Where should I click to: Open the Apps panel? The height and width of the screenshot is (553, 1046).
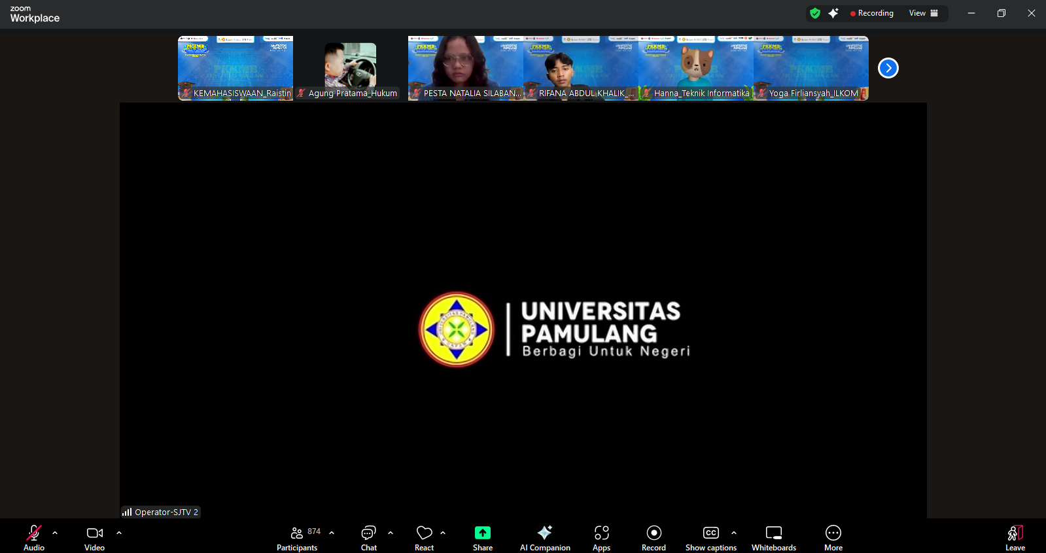point(602,537)
